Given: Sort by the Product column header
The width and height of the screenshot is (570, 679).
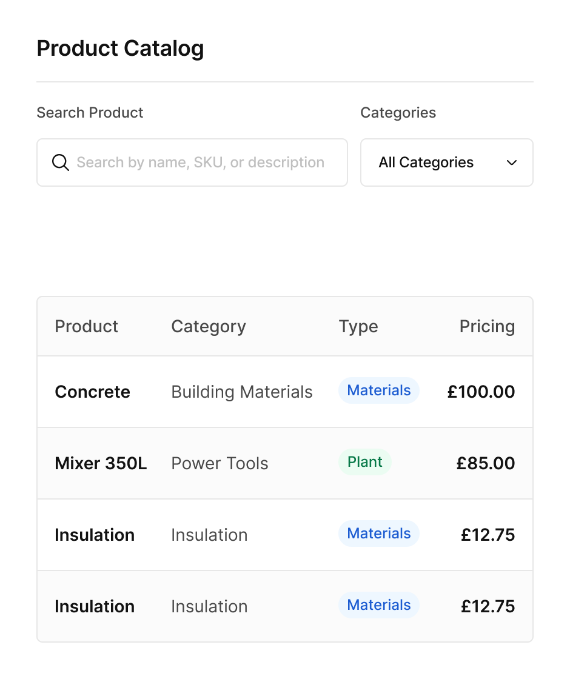Looking at the screenshot, I should pos(86,326).
